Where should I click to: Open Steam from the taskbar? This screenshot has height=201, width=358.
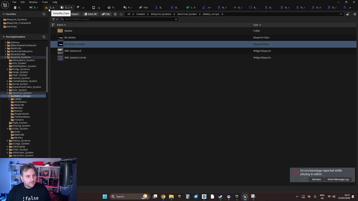(220, 197)
